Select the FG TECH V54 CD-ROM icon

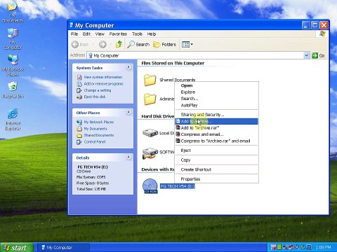tap(150, 186)
